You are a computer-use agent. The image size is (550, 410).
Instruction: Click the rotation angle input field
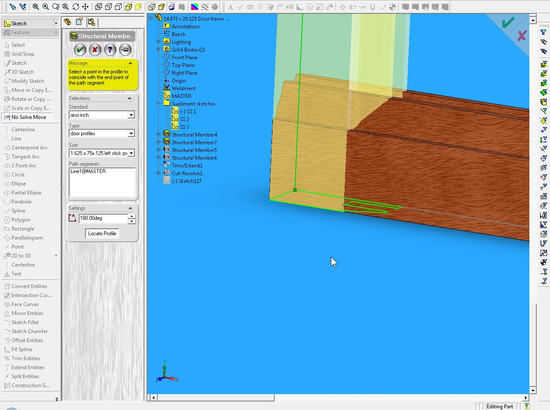(103, 218)
